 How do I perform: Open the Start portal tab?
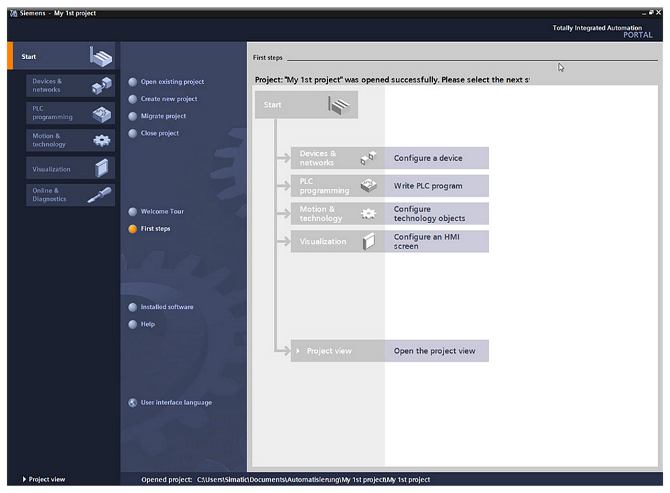click(64, 56)
